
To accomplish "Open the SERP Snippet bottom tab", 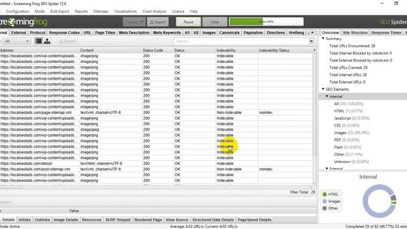I will coord(118,220).
